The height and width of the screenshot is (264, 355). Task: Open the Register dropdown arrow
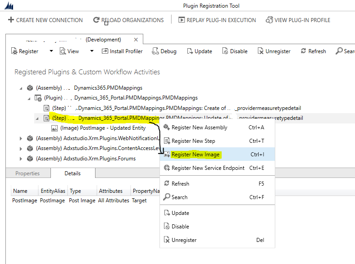(51, 51)
